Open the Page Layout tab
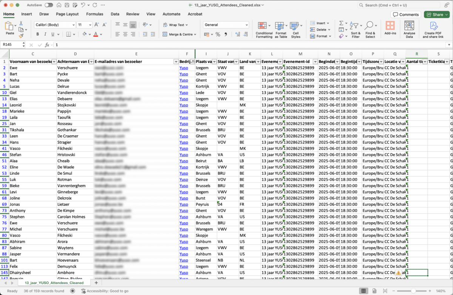 pyautogui.click(x=67, y=14)
